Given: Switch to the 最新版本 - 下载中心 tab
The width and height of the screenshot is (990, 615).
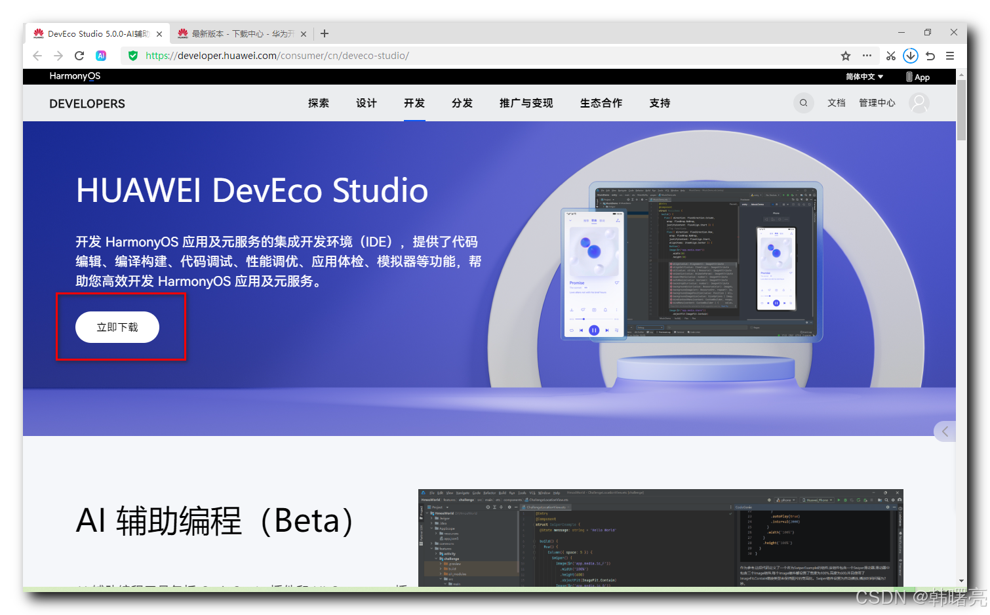Looking at the screenshot, I should [x=243, y=33].
